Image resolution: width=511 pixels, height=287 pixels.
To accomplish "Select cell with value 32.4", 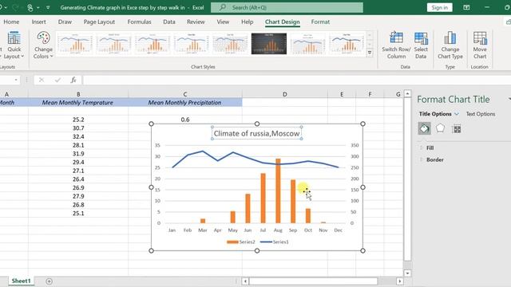I will coord(78,136).
